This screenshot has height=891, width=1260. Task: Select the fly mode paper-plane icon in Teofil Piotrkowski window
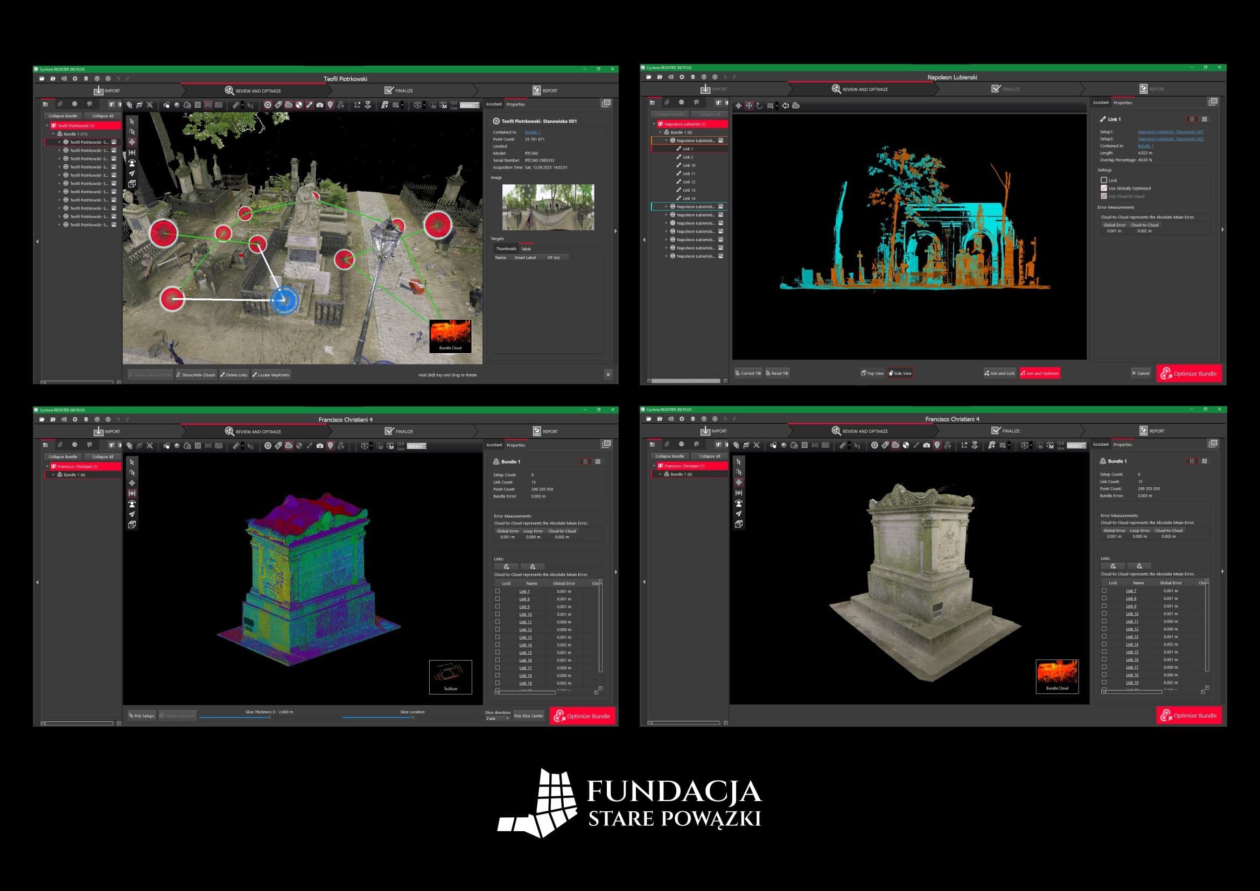132,173
